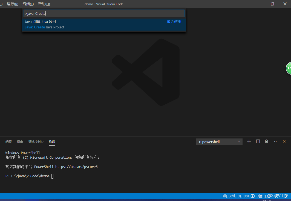Click the feedback icon in status bar

(276, 196)
